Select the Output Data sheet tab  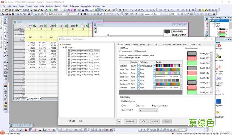click(34, 99)
